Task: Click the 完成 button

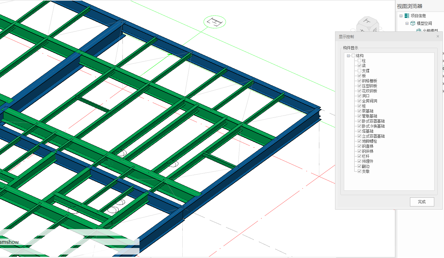Action: point(422,202)
